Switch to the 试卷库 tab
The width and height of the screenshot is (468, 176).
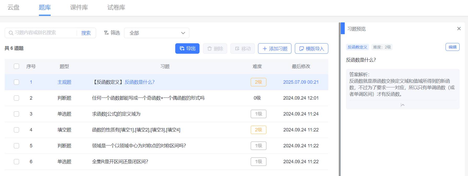coord(116,8)
